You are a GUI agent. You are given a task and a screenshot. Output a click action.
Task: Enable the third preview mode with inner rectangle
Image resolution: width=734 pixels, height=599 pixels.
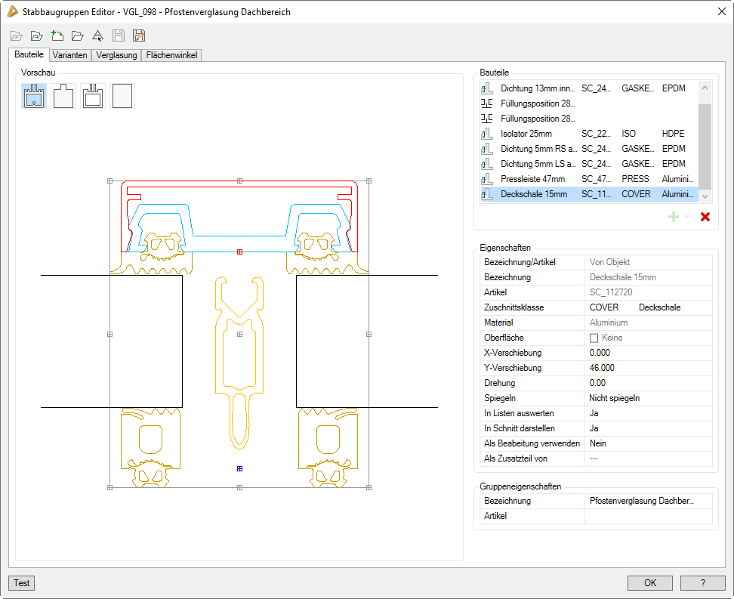click(x=93, y=96)
